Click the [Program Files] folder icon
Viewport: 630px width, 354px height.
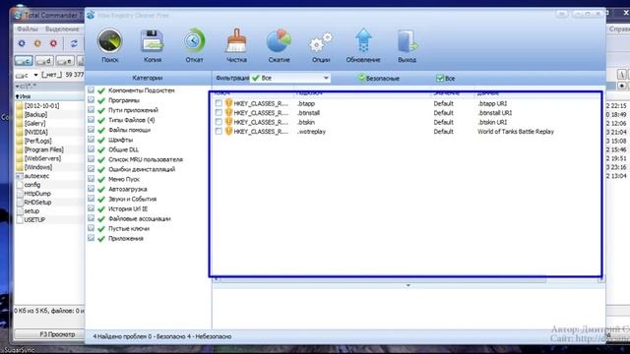click(20, 149)
